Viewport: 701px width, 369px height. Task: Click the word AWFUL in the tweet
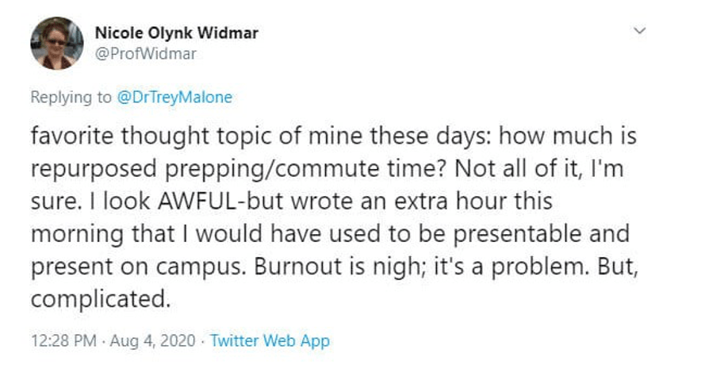[197, 202]
